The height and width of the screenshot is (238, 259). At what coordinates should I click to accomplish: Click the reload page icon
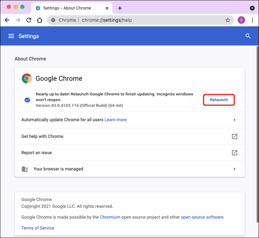[x=29, y=20]
